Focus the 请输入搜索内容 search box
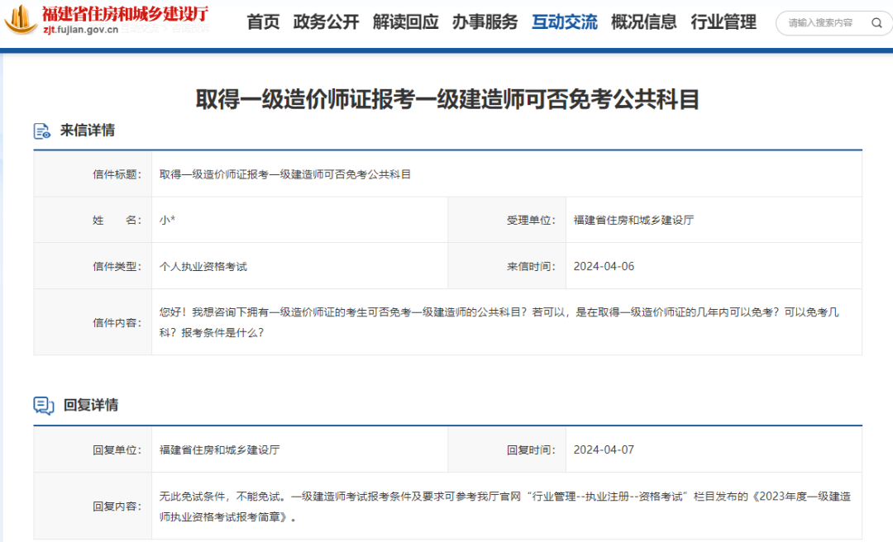 click(823, 23)
